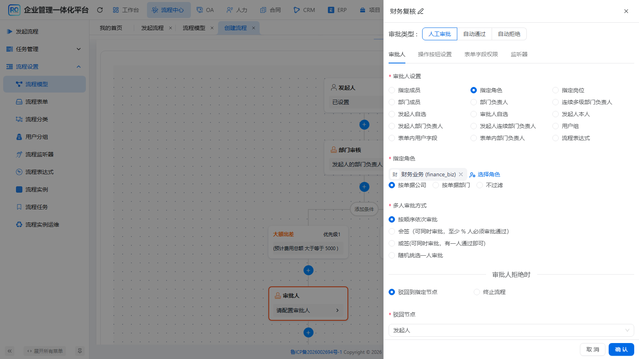Screen dimensions: 639x359
Task: Click plus button below 部门审核 node
Action: pos(364,187)
